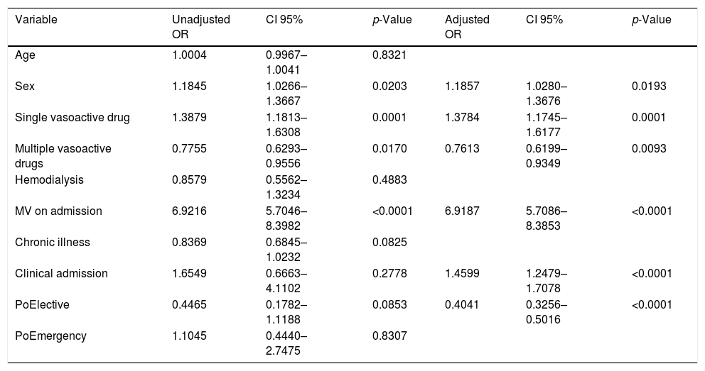Click the Adjusted OR column header
Image resolution: width=705 pixels, height=371 pixels.
[462, 26]
